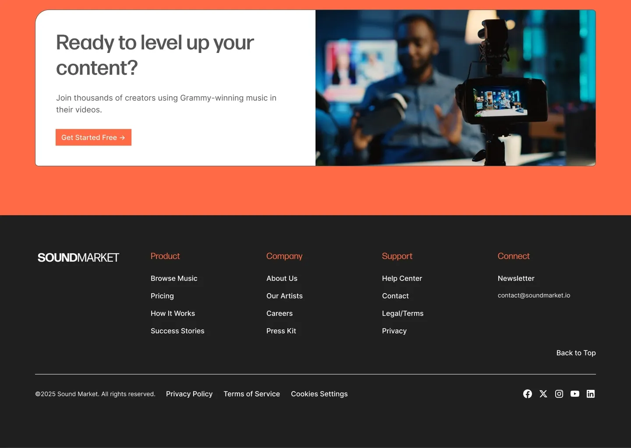View Our Artists link
Viewport: 631px width, 448px height.
click(284, 296)
